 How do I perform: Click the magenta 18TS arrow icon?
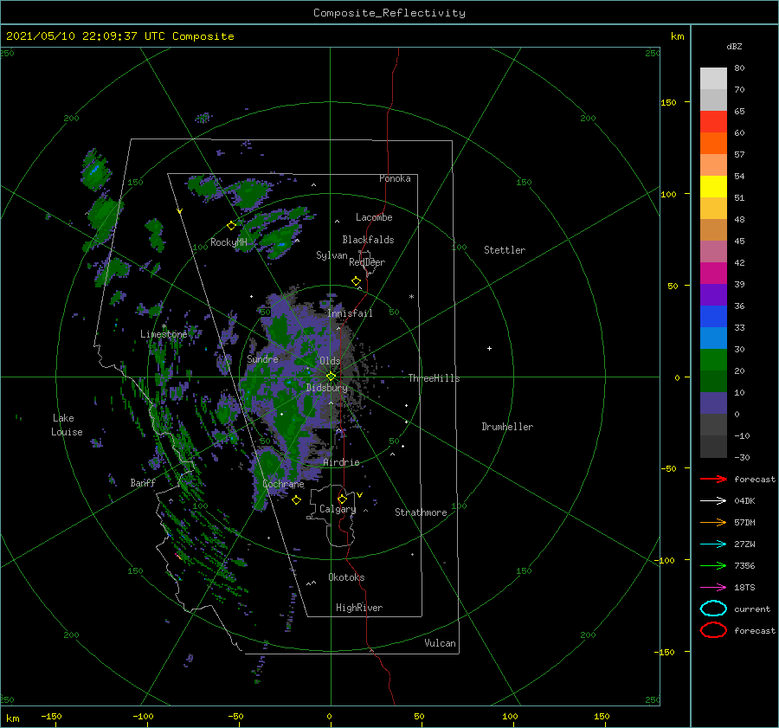713,588
